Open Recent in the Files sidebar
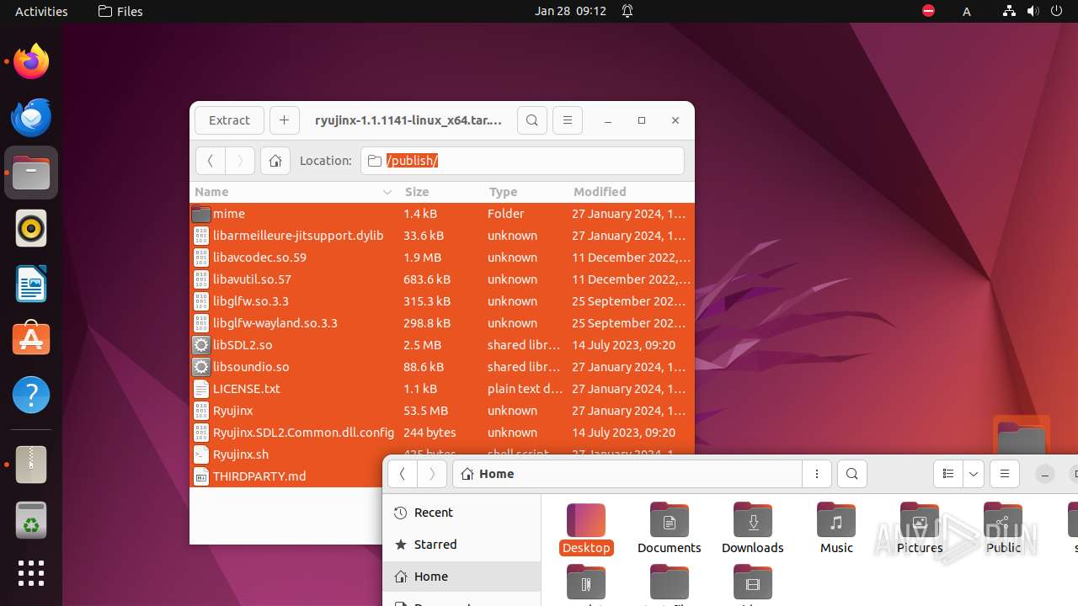The height and width of the screenshot is (606, 1078). point(462,513)
